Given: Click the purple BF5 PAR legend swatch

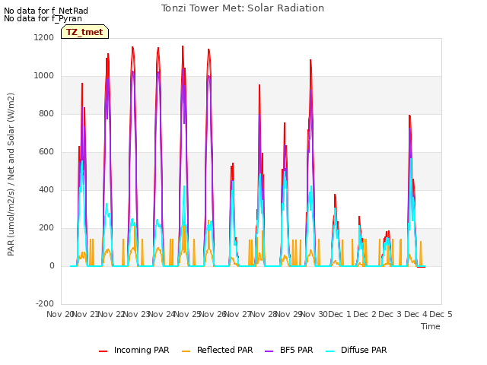Looking at the screenshot, I should coord(269,351).
